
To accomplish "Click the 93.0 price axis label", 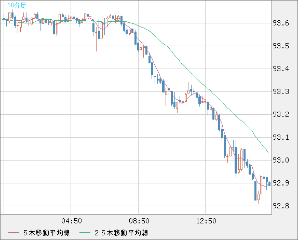I will click(x=281, y=161).
